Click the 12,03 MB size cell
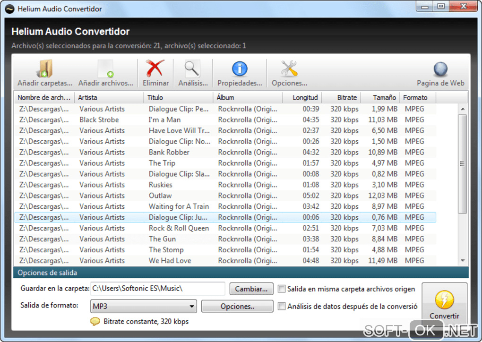482x342 pixels. click(x=383, y=196)
